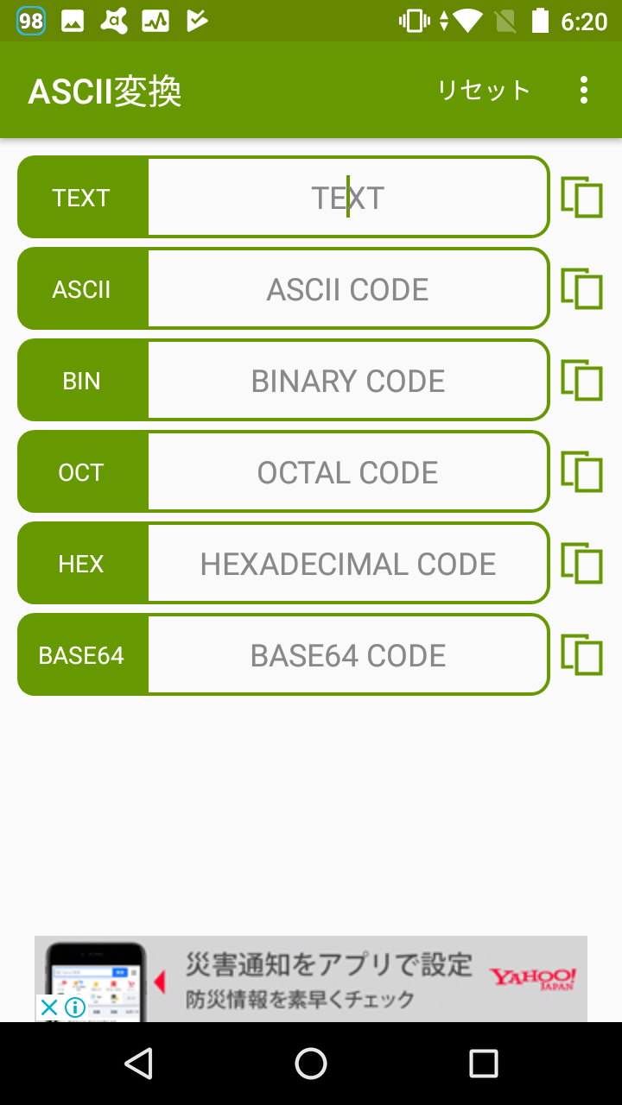The image size is (622, 1105).
Task: Copy the Base64 code output
Action: (582, 654)
